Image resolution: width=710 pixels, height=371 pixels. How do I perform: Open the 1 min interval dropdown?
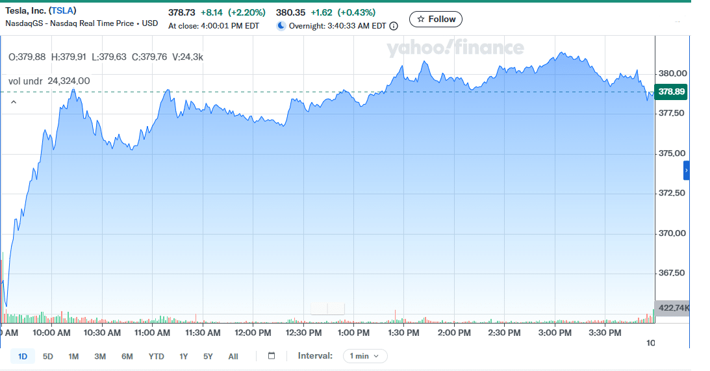(365, 356)
